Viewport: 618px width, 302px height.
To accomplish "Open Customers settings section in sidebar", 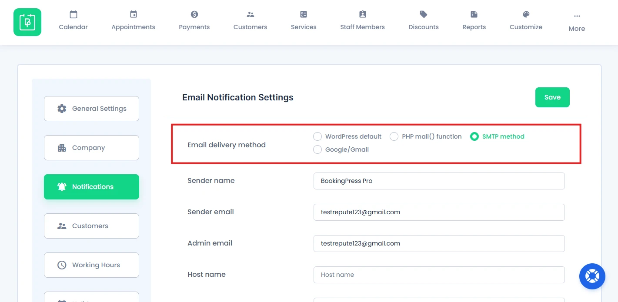I will click(91, 226).
